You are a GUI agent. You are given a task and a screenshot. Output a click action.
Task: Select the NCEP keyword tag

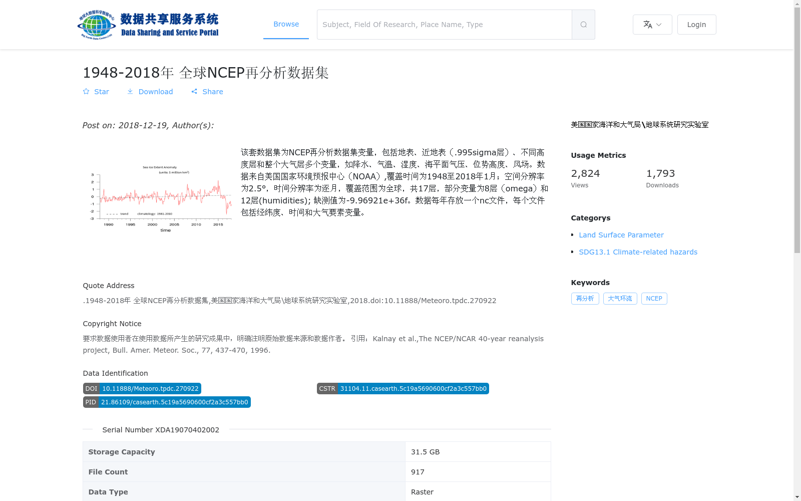click(x=654, y=299)
